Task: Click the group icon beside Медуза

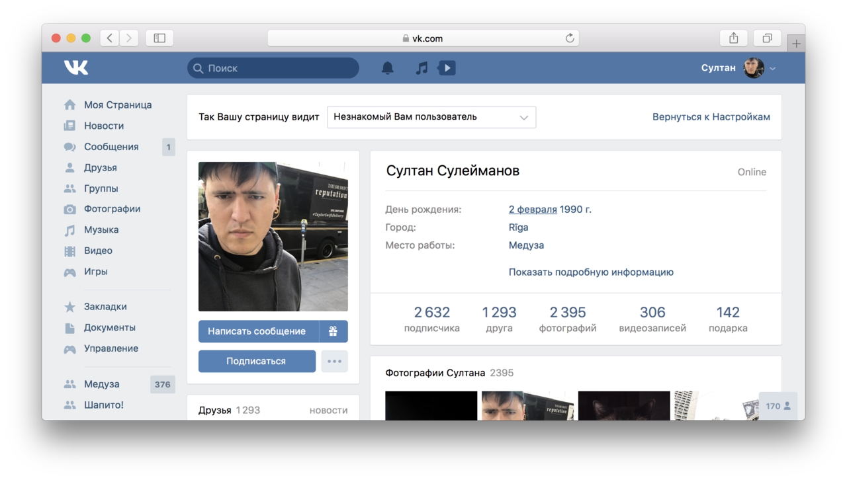Action: pyautogui.click(x=69, y=384)
